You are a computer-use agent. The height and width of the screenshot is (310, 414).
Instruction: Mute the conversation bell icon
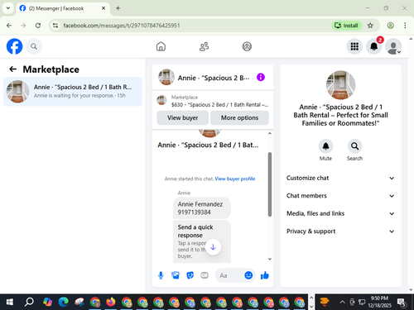click(325, 146)
